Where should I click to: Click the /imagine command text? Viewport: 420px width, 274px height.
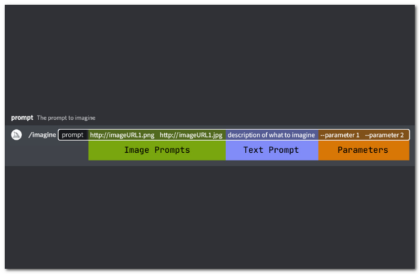42,135
